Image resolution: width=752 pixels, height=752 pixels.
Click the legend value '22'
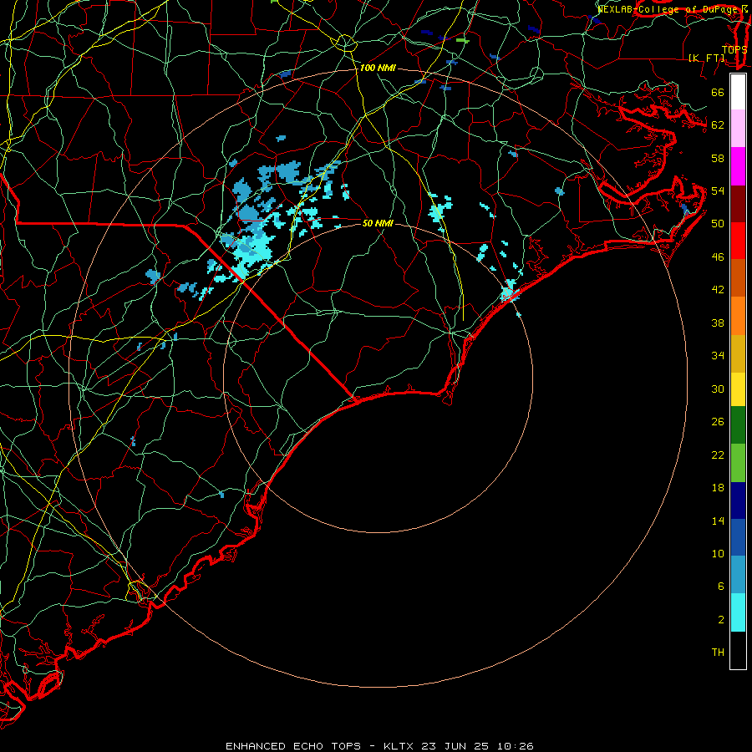[718, 455]
